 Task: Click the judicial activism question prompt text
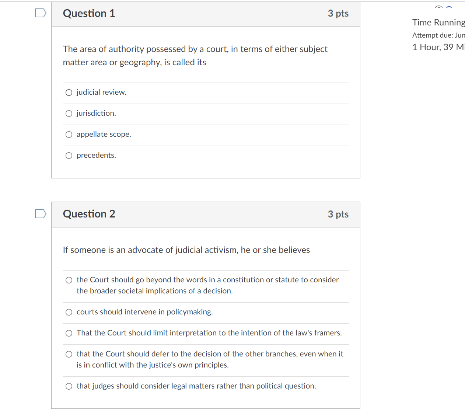coord(186,250)
